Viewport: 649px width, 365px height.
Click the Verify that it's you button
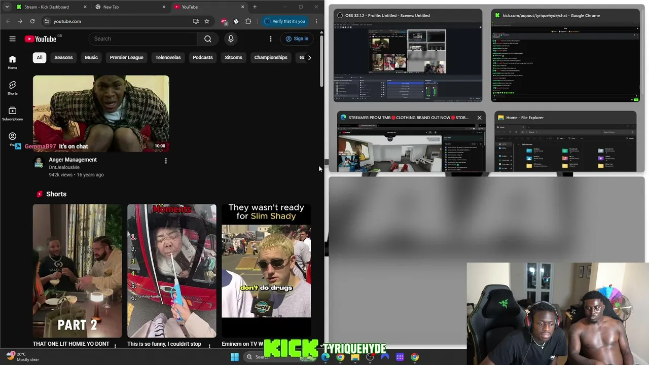[284, 21]
